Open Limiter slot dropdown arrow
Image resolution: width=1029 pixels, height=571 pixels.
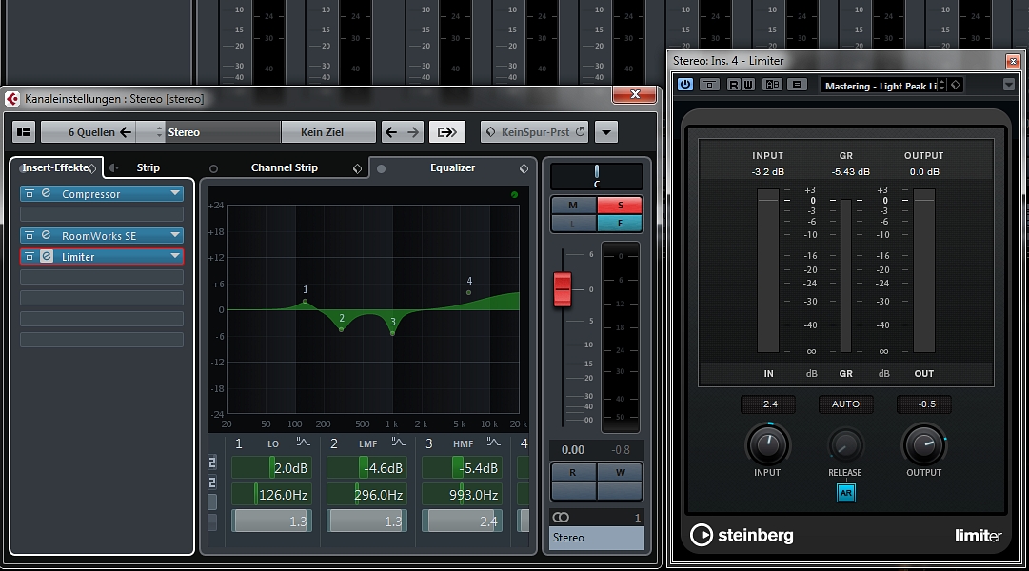pos(174,257)
